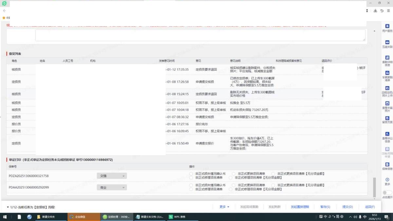
Task: Select 非正式损失情况确认书 for the 交强 policy
Action: (x=191, y=174)
